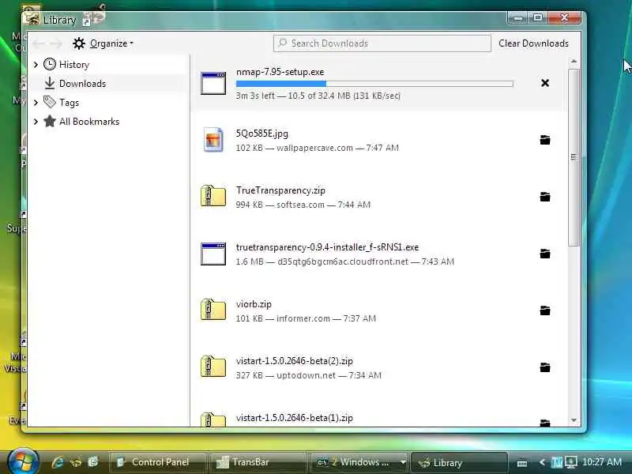
Task: Click the scroll up arrow in downloads list
Action: [x=574, y=62]
